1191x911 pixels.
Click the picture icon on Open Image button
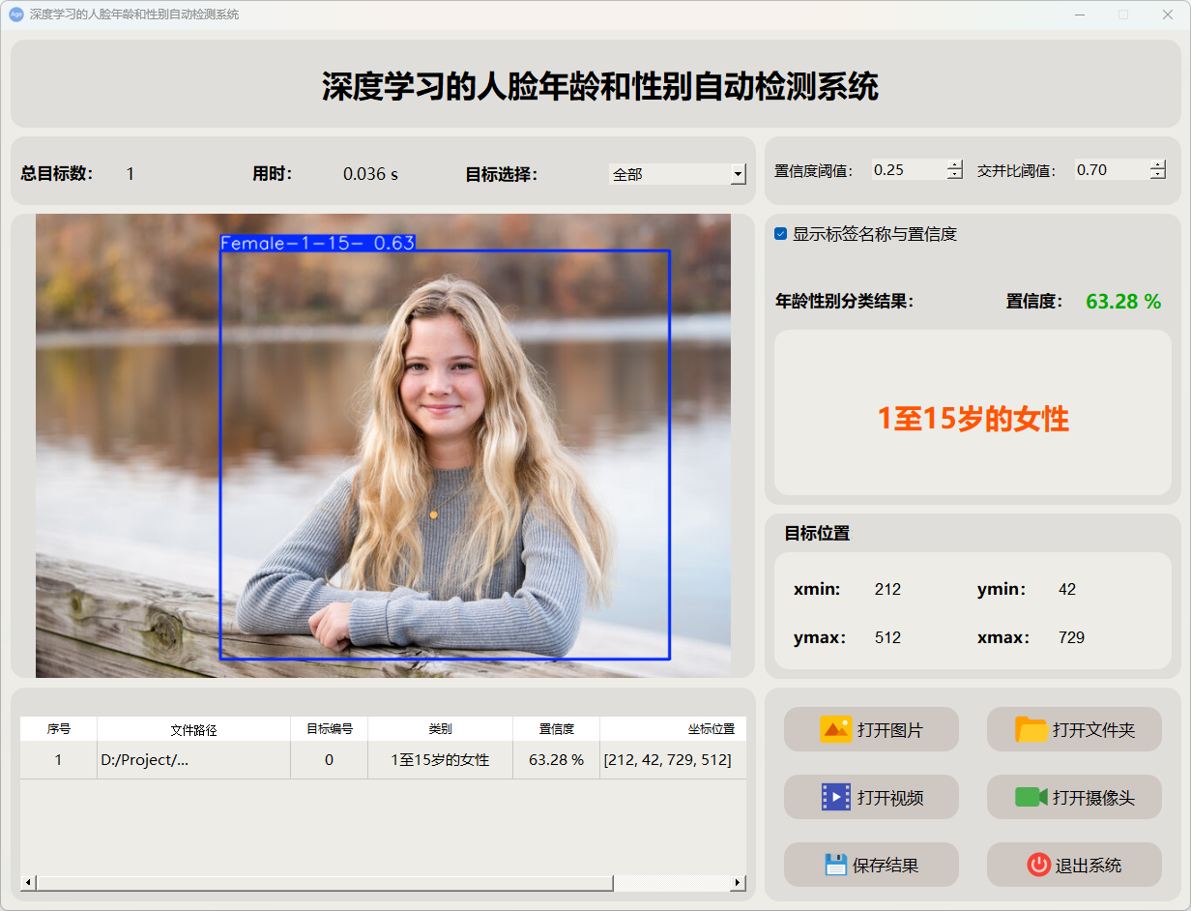click(x=835, y=729)
